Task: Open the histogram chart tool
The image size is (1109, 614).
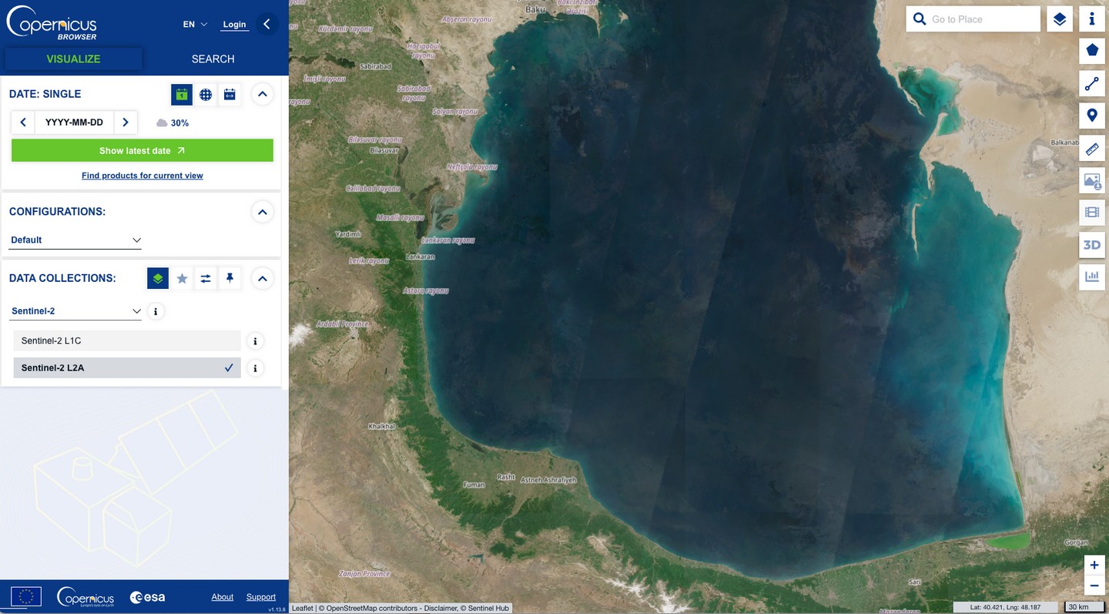Action: pyautogui.click(x=1092, y=277)
